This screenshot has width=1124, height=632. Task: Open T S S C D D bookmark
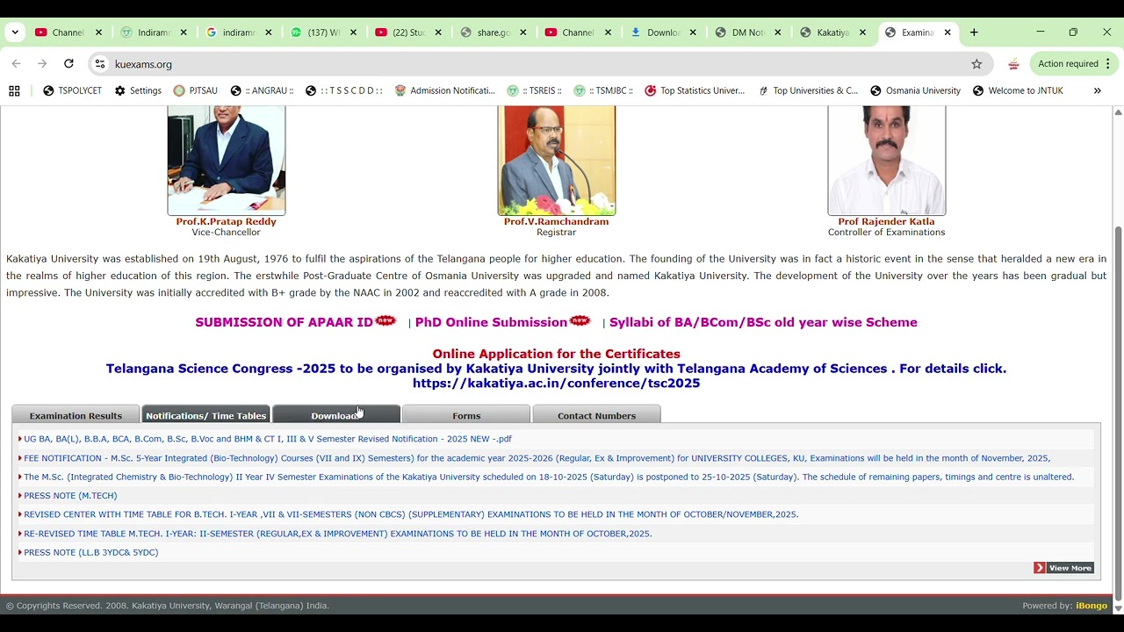343,90
